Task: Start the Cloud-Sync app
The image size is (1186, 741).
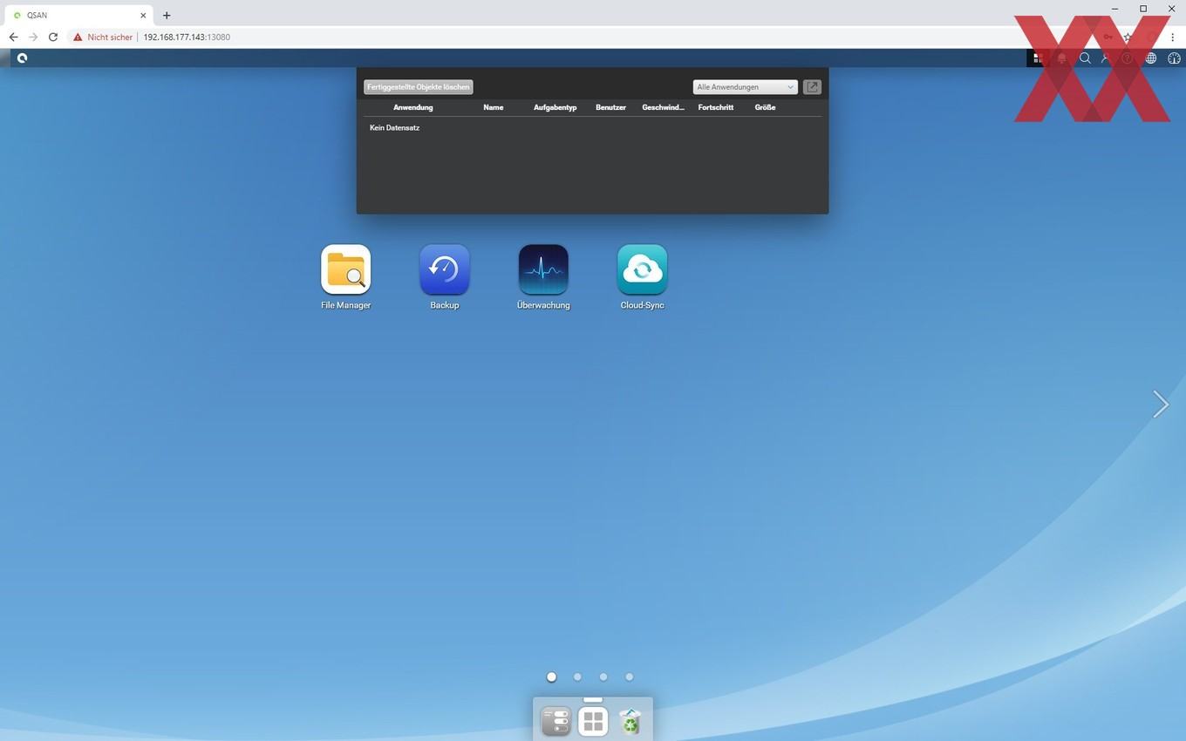Action: tap(643, 269)
